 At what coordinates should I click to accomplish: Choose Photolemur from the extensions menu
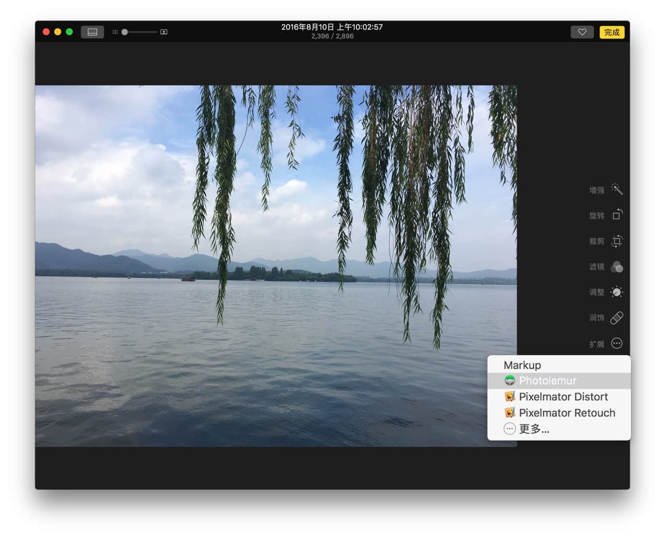coord(559,381)
